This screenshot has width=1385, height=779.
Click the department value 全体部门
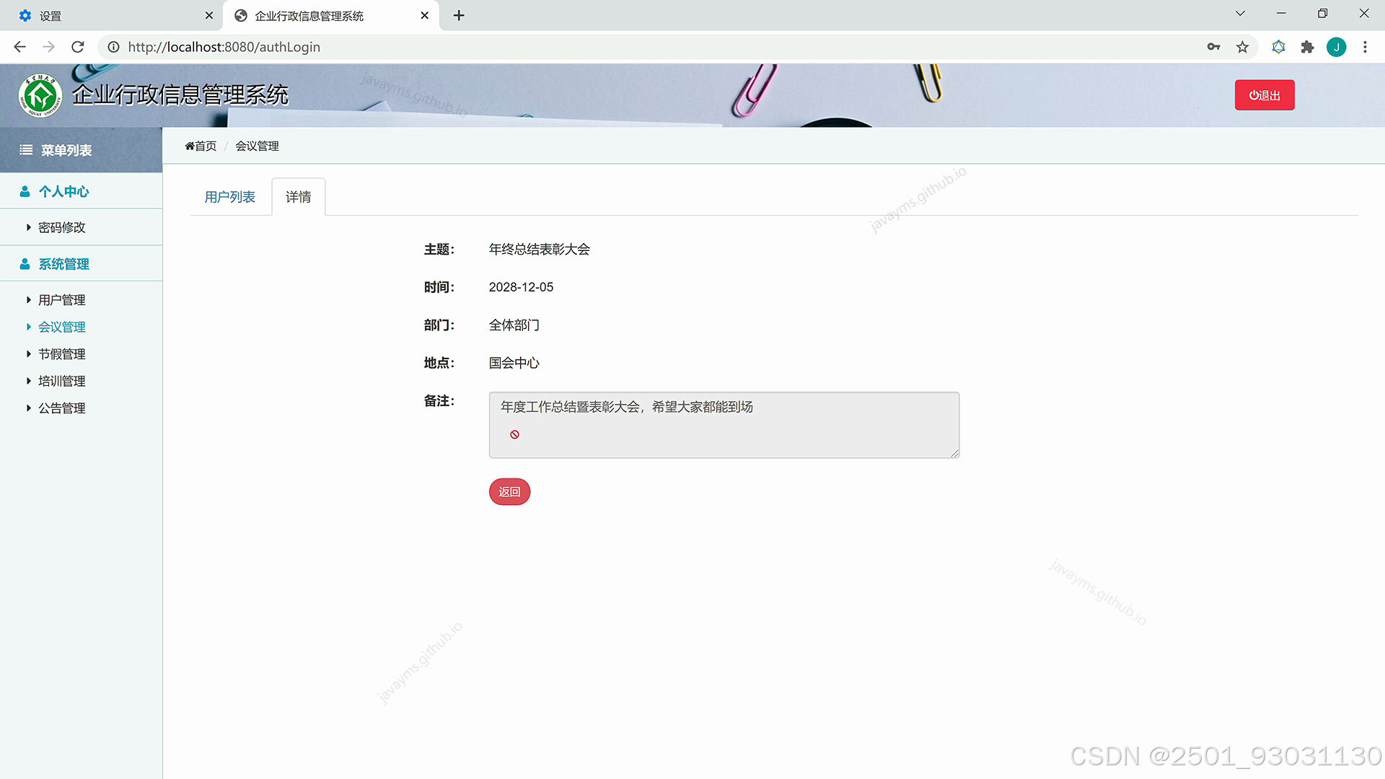click(x=514, y=325)
